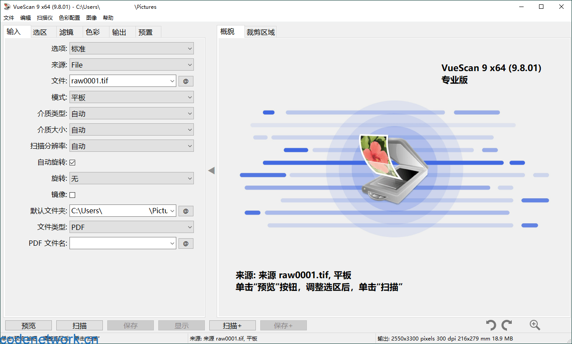The image size is (572, 344).
Task: Collapse the left panel with the triangle arrow
Action: tap(211, 170)
